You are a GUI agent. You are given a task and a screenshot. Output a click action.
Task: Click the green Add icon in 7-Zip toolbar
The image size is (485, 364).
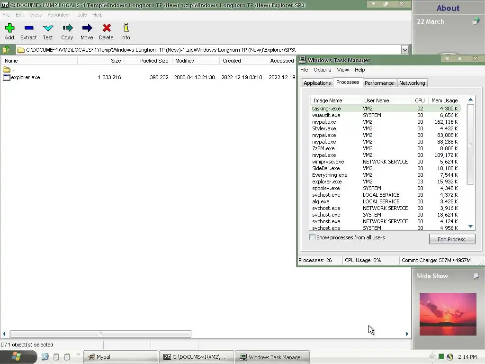[x=9, y=28]
